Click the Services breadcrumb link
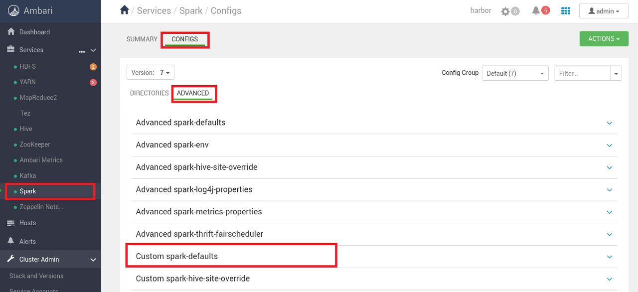Image resolution: width=638 pixels, height=292 pixels. coord(154,10)
